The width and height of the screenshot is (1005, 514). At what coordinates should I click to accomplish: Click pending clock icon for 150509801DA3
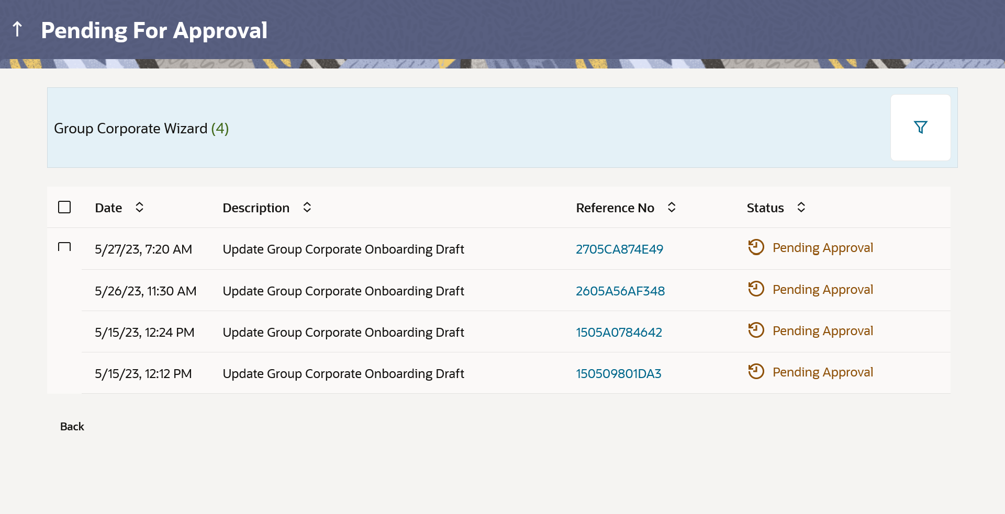pyautogui.click(x=756, y=372)
